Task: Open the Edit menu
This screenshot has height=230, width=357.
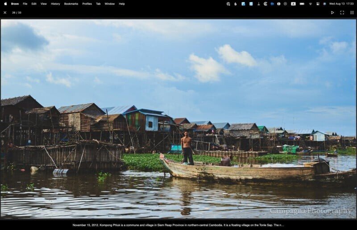Action: tap(34, 4)
